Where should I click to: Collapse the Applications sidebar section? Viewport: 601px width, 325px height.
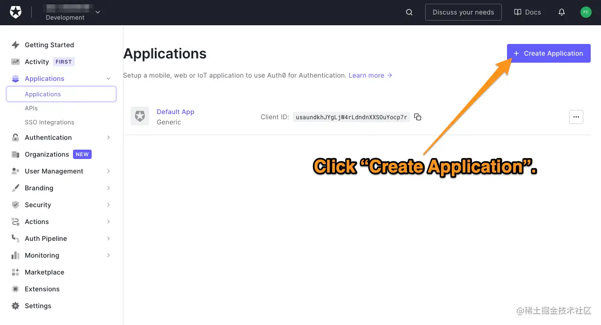109,79
